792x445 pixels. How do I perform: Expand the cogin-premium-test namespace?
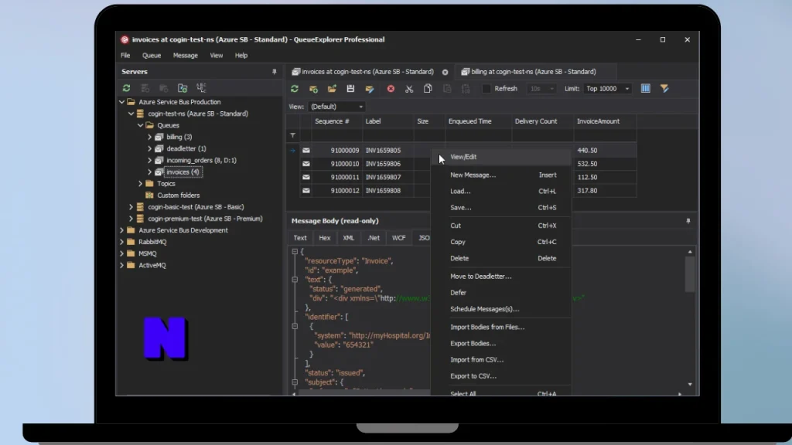(131, 219)
